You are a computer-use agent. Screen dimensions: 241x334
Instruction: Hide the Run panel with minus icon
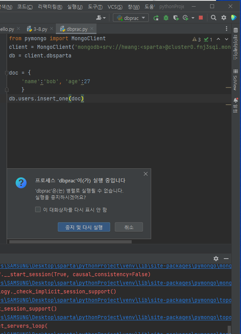(x=226, y=259)
